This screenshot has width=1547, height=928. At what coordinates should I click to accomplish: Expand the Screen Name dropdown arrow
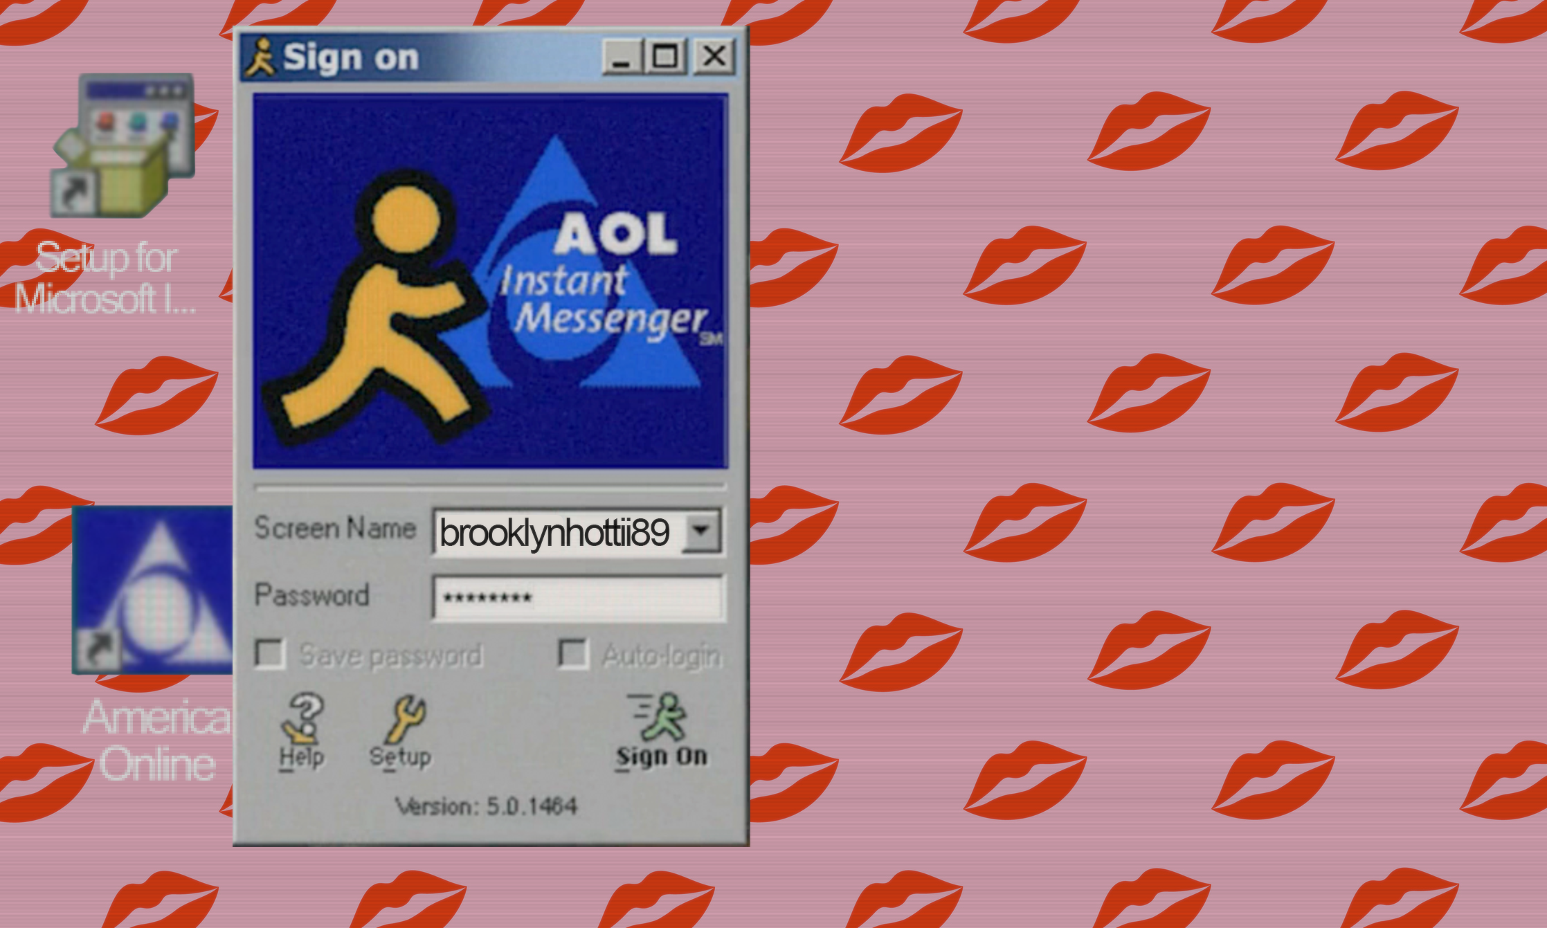pyautogui.click(x=702, y=531)
